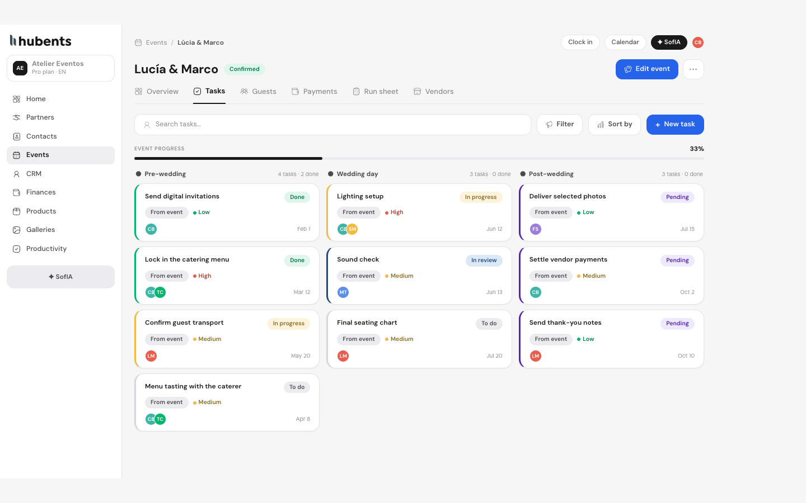Open Lock in the catering menu task
Image resolution: width=806 pixels, height=503 pixels.
[227, 276]
